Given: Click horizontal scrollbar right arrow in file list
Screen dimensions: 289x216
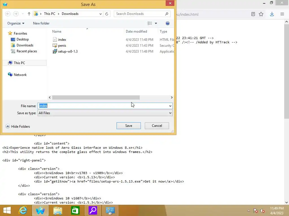Looking at the screenshot, I should click(172, 98).
